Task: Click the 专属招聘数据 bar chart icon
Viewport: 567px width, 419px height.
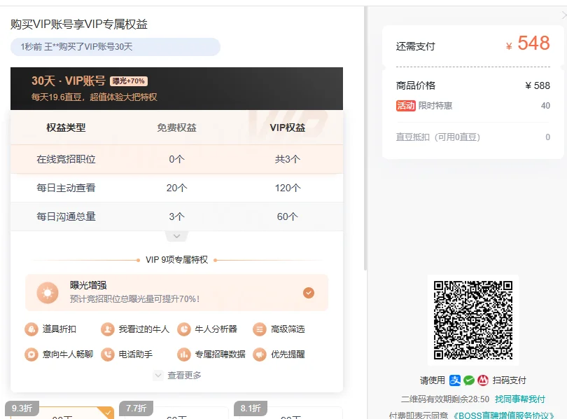Action: pos(183,355)
